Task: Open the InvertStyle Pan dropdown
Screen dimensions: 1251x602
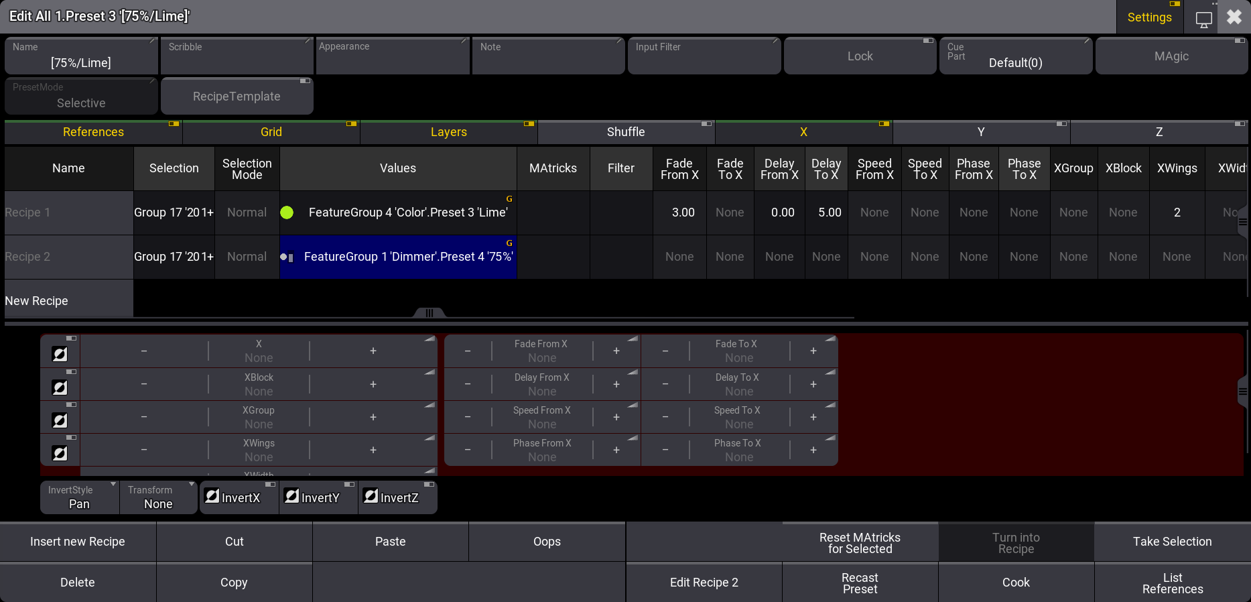Action: [x=79, y=497]
